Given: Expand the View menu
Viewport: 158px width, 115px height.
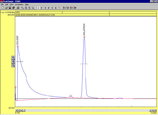Looking at the screenshot, I should click(12, 4).
